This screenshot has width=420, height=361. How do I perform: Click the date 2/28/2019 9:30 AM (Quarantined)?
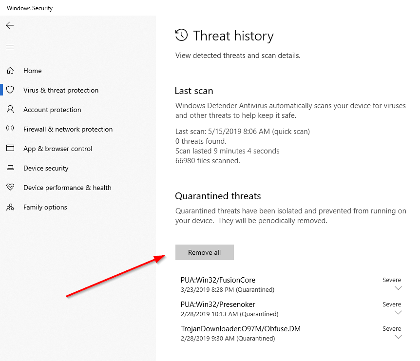228,339
